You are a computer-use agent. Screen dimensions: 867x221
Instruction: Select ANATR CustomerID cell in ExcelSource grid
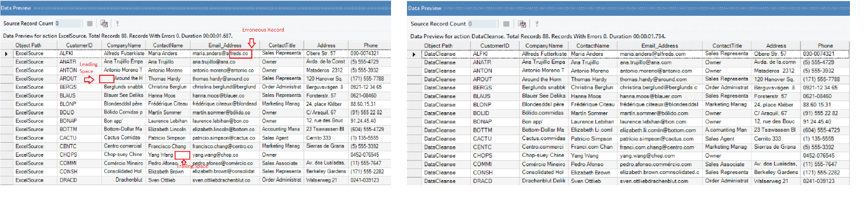click(80, 62)
